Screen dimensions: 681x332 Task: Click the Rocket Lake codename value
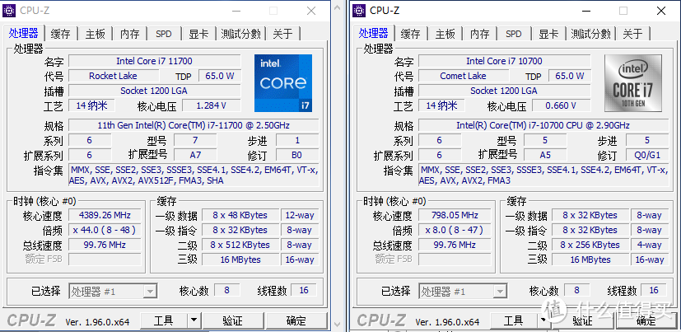coord(114,76)
